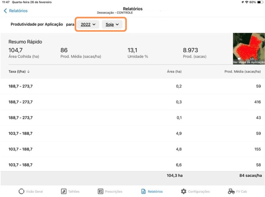
Task: Open the Soja crop dropdown
Action: tap(112, 24)
